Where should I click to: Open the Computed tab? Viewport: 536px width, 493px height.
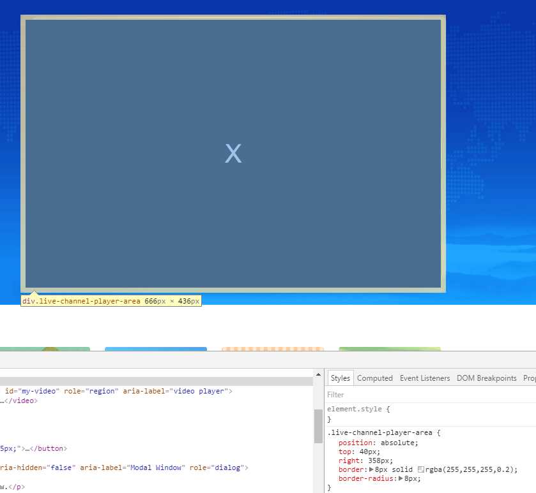374,378
